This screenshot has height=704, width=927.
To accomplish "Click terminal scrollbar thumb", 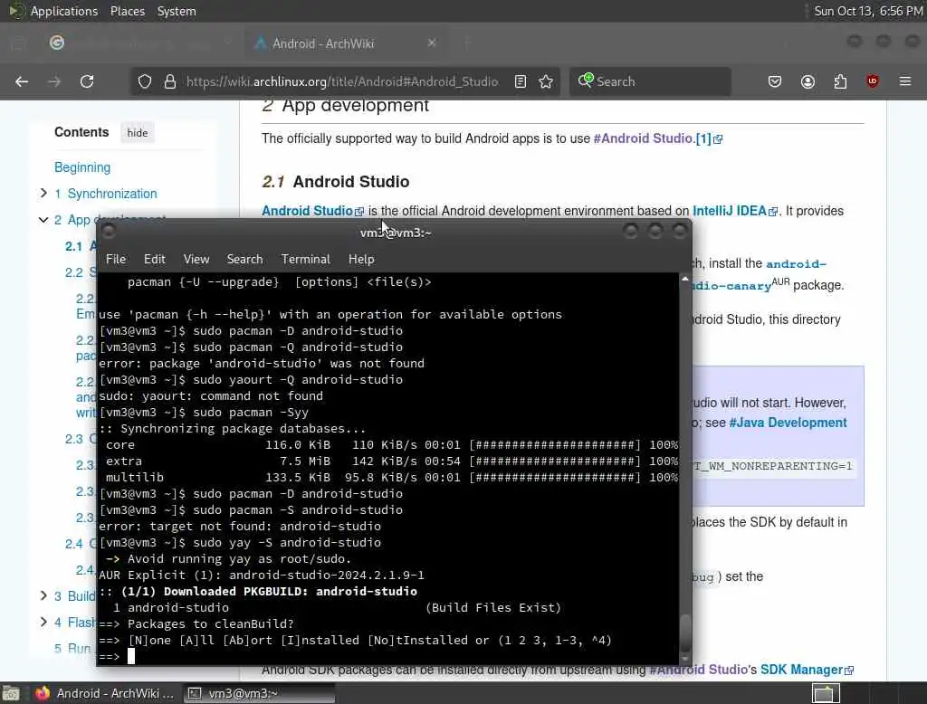I will pyautogui.click(x=685, y=633).
